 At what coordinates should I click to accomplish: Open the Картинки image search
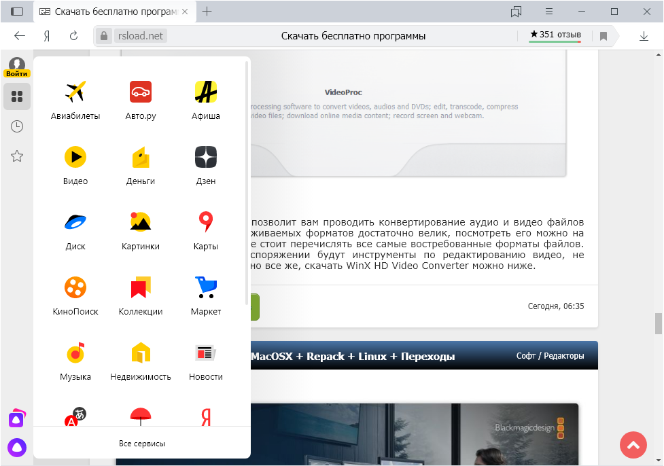coord(141,231)
